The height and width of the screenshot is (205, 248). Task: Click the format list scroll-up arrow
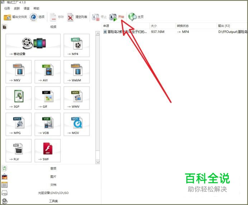click(x=98, y=34)
